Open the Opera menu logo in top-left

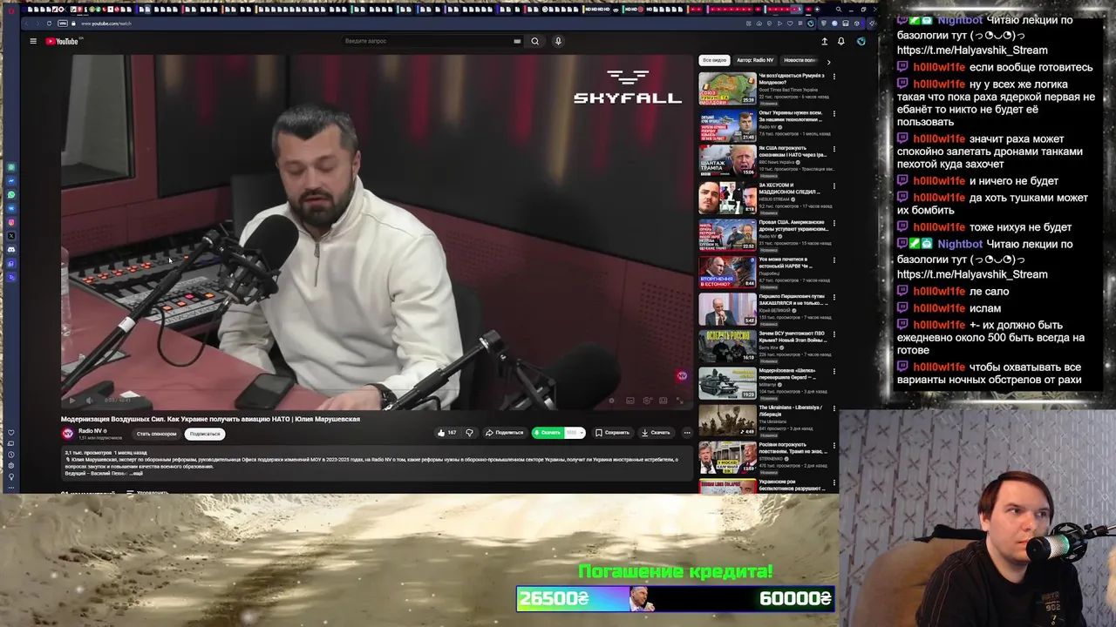tap(10, 10)
